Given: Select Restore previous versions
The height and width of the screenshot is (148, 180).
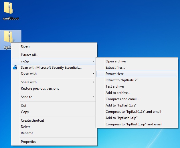Looking at the screenshot, I should point(54,88).
